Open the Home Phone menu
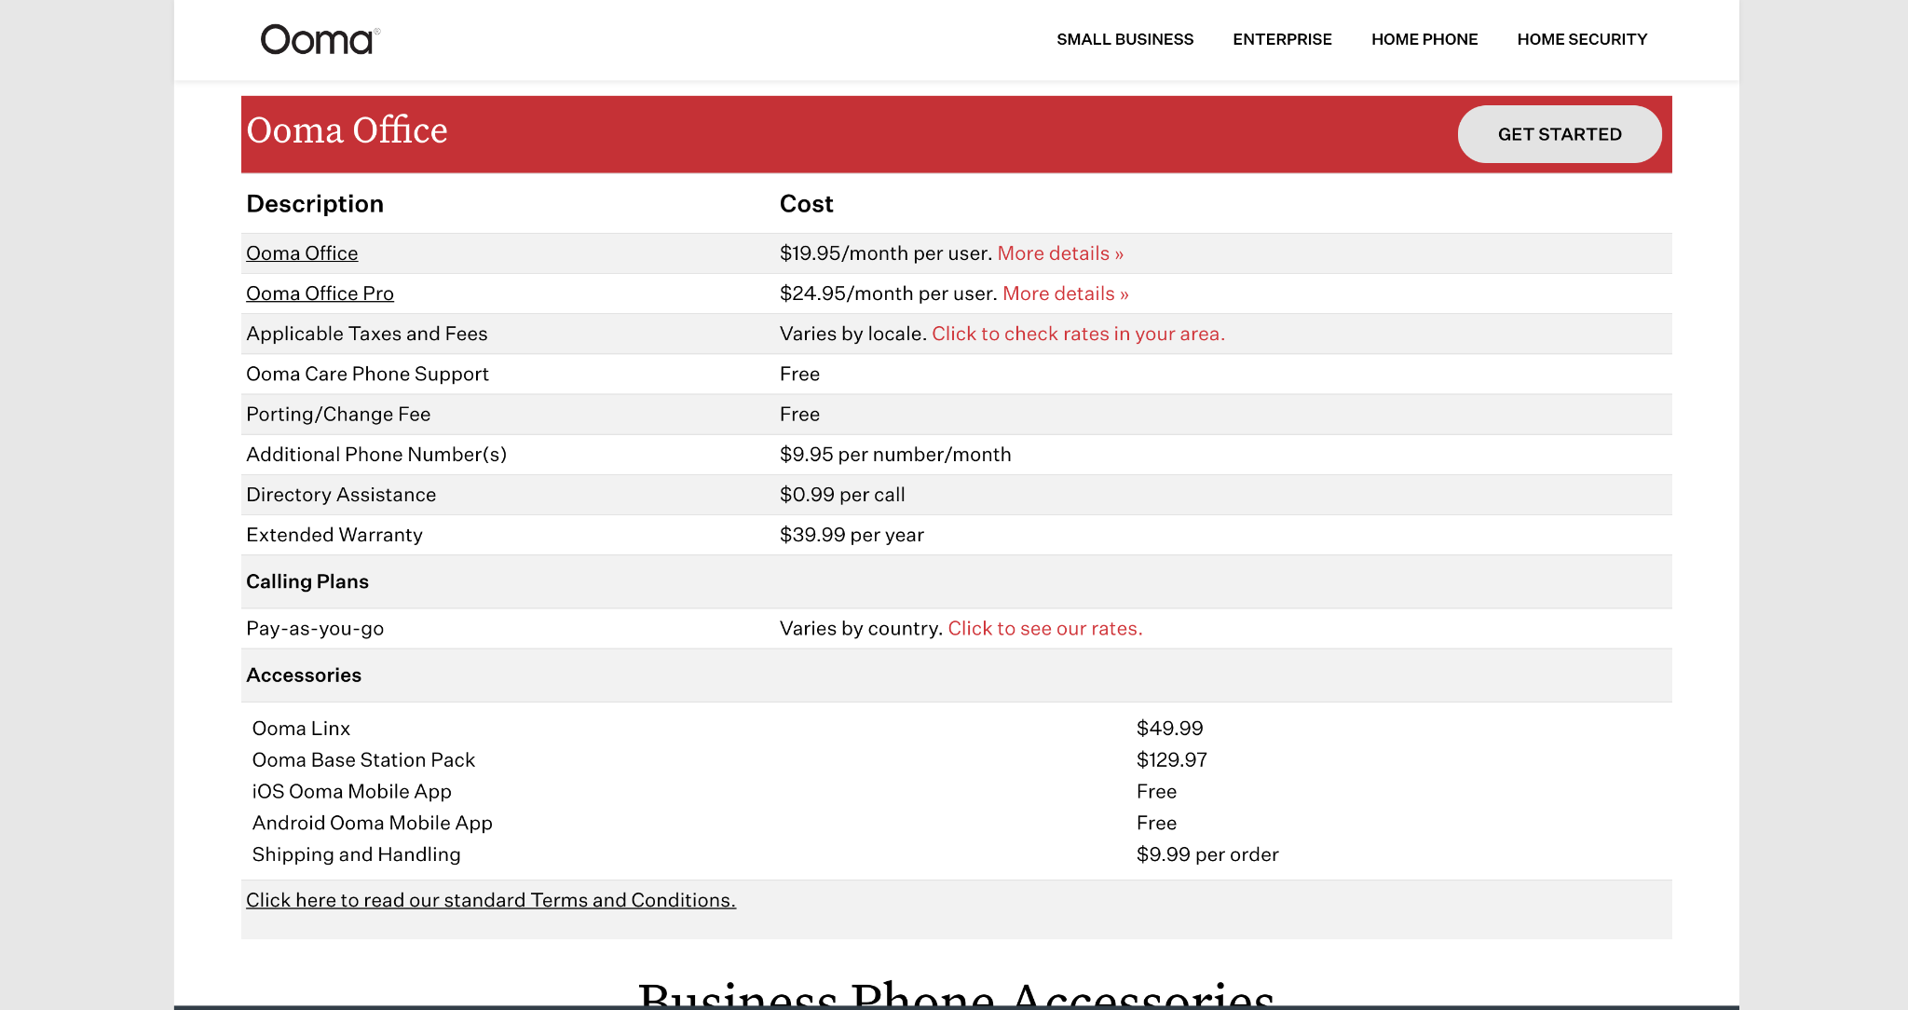 coord(1424,39)
